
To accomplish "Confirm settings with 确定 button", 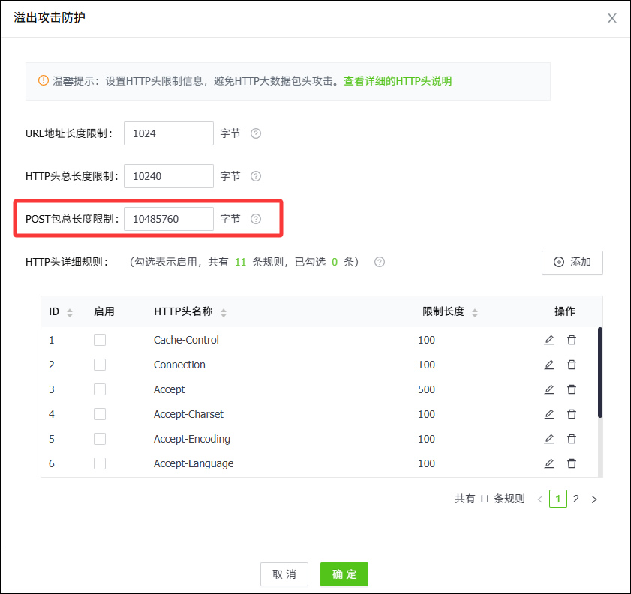I will point(344,574).
